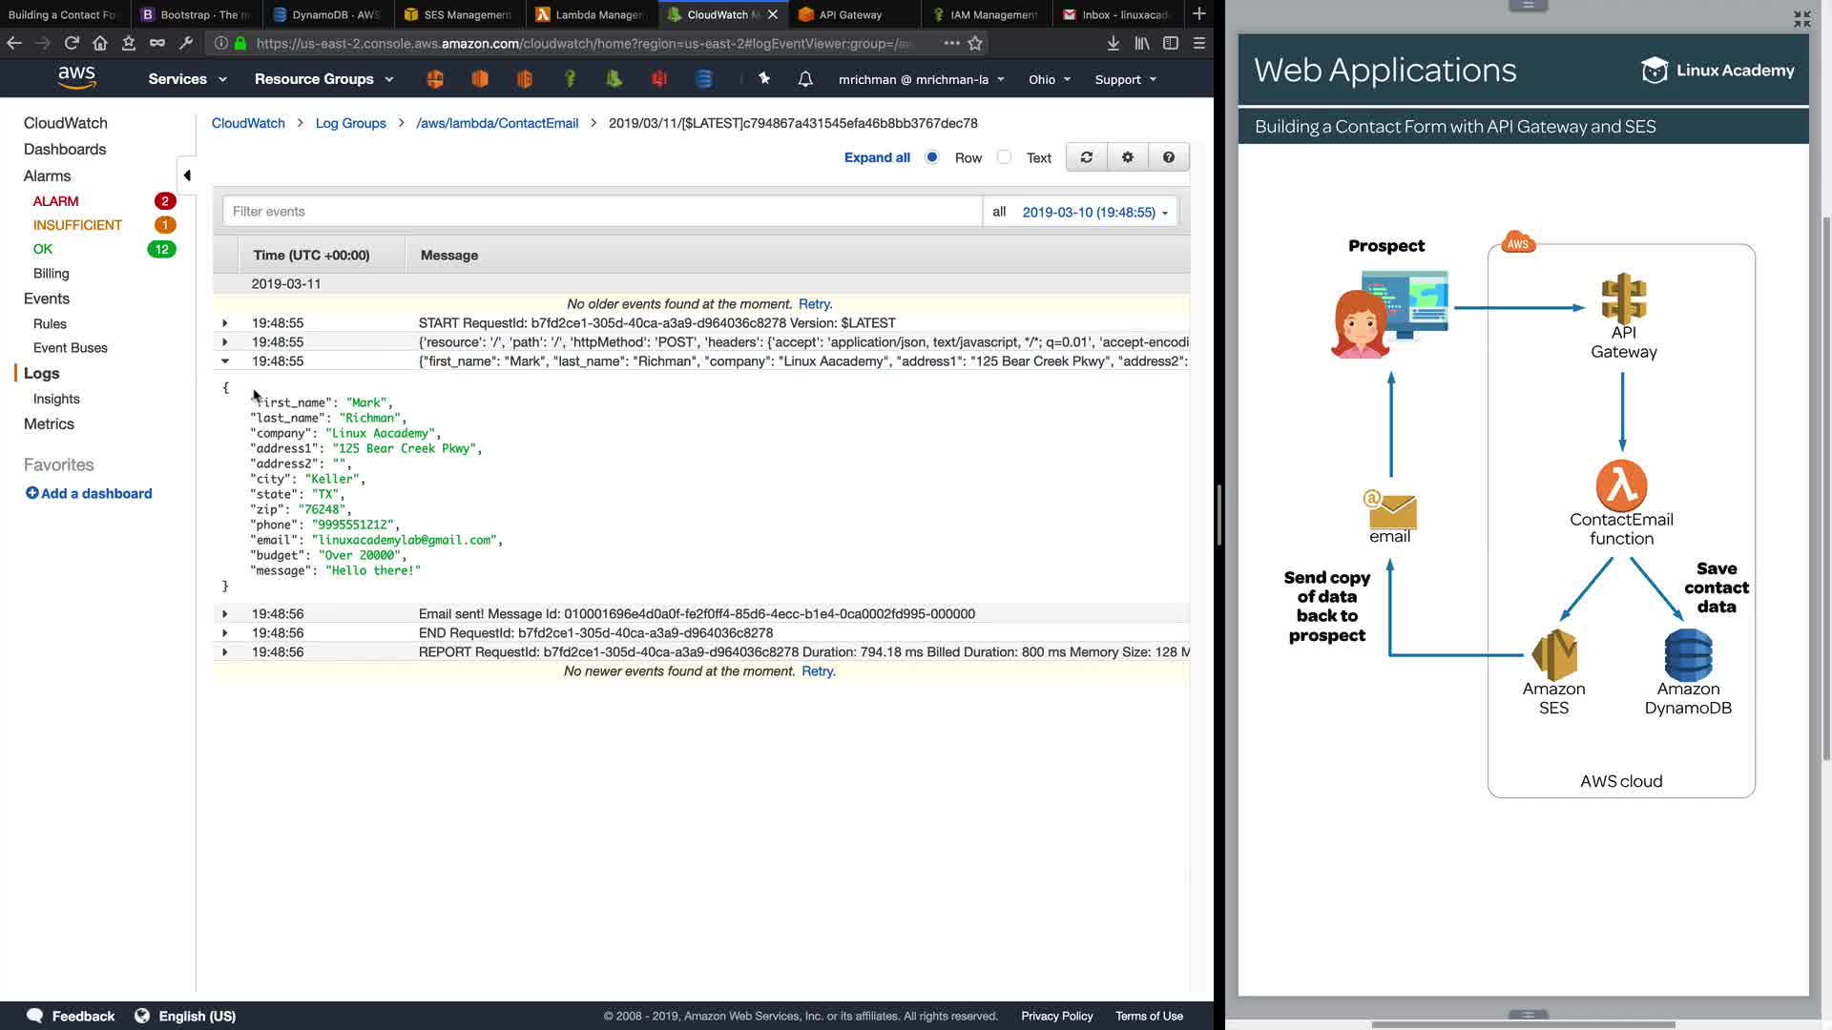This screenshot has width=1832, height=1030.
Task: Open the Services dropdown menu
Action: point(187,79)
